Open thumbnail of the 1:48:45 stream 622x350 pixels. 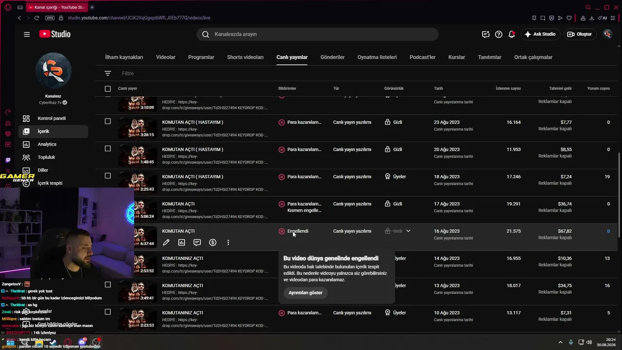pos(137,155)
